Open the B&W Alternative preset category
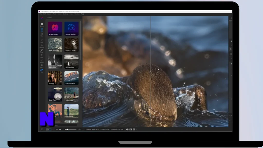This screenshot has width=263, height=148. click(55, 45)
